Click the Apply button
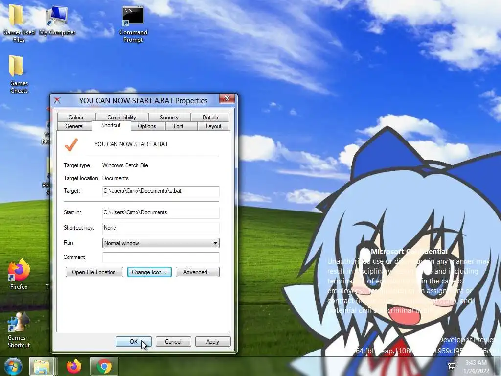Screen dimensions: 501x376 [213, 341]
